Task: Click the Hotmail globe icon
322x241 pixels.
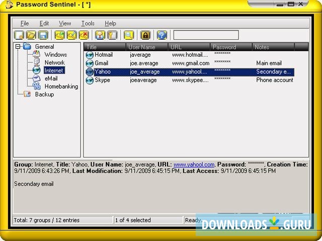Action: 90,55
